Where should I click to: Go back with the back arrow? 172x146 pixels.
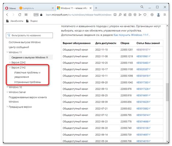[7, 15]
